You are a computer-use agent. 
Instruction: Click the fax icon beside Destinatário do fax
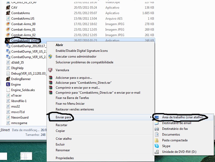click(157, 129)
